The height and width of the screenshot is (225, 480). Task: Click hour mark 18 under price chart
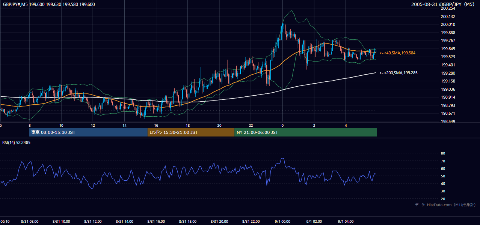click(x=187, y=126)
